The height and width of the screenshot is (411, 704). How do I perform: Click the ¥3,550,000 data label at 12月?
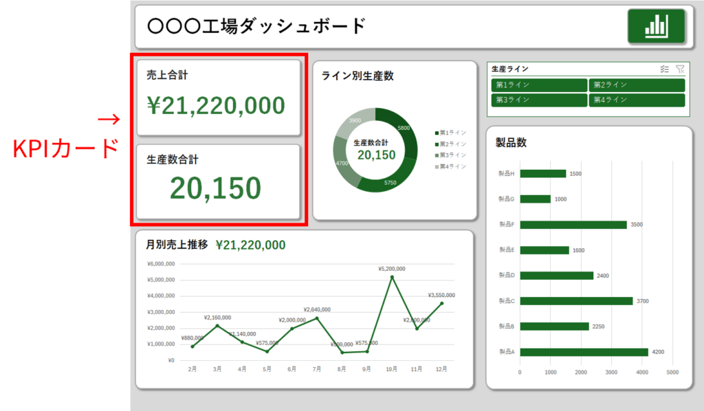click(441, 295)
